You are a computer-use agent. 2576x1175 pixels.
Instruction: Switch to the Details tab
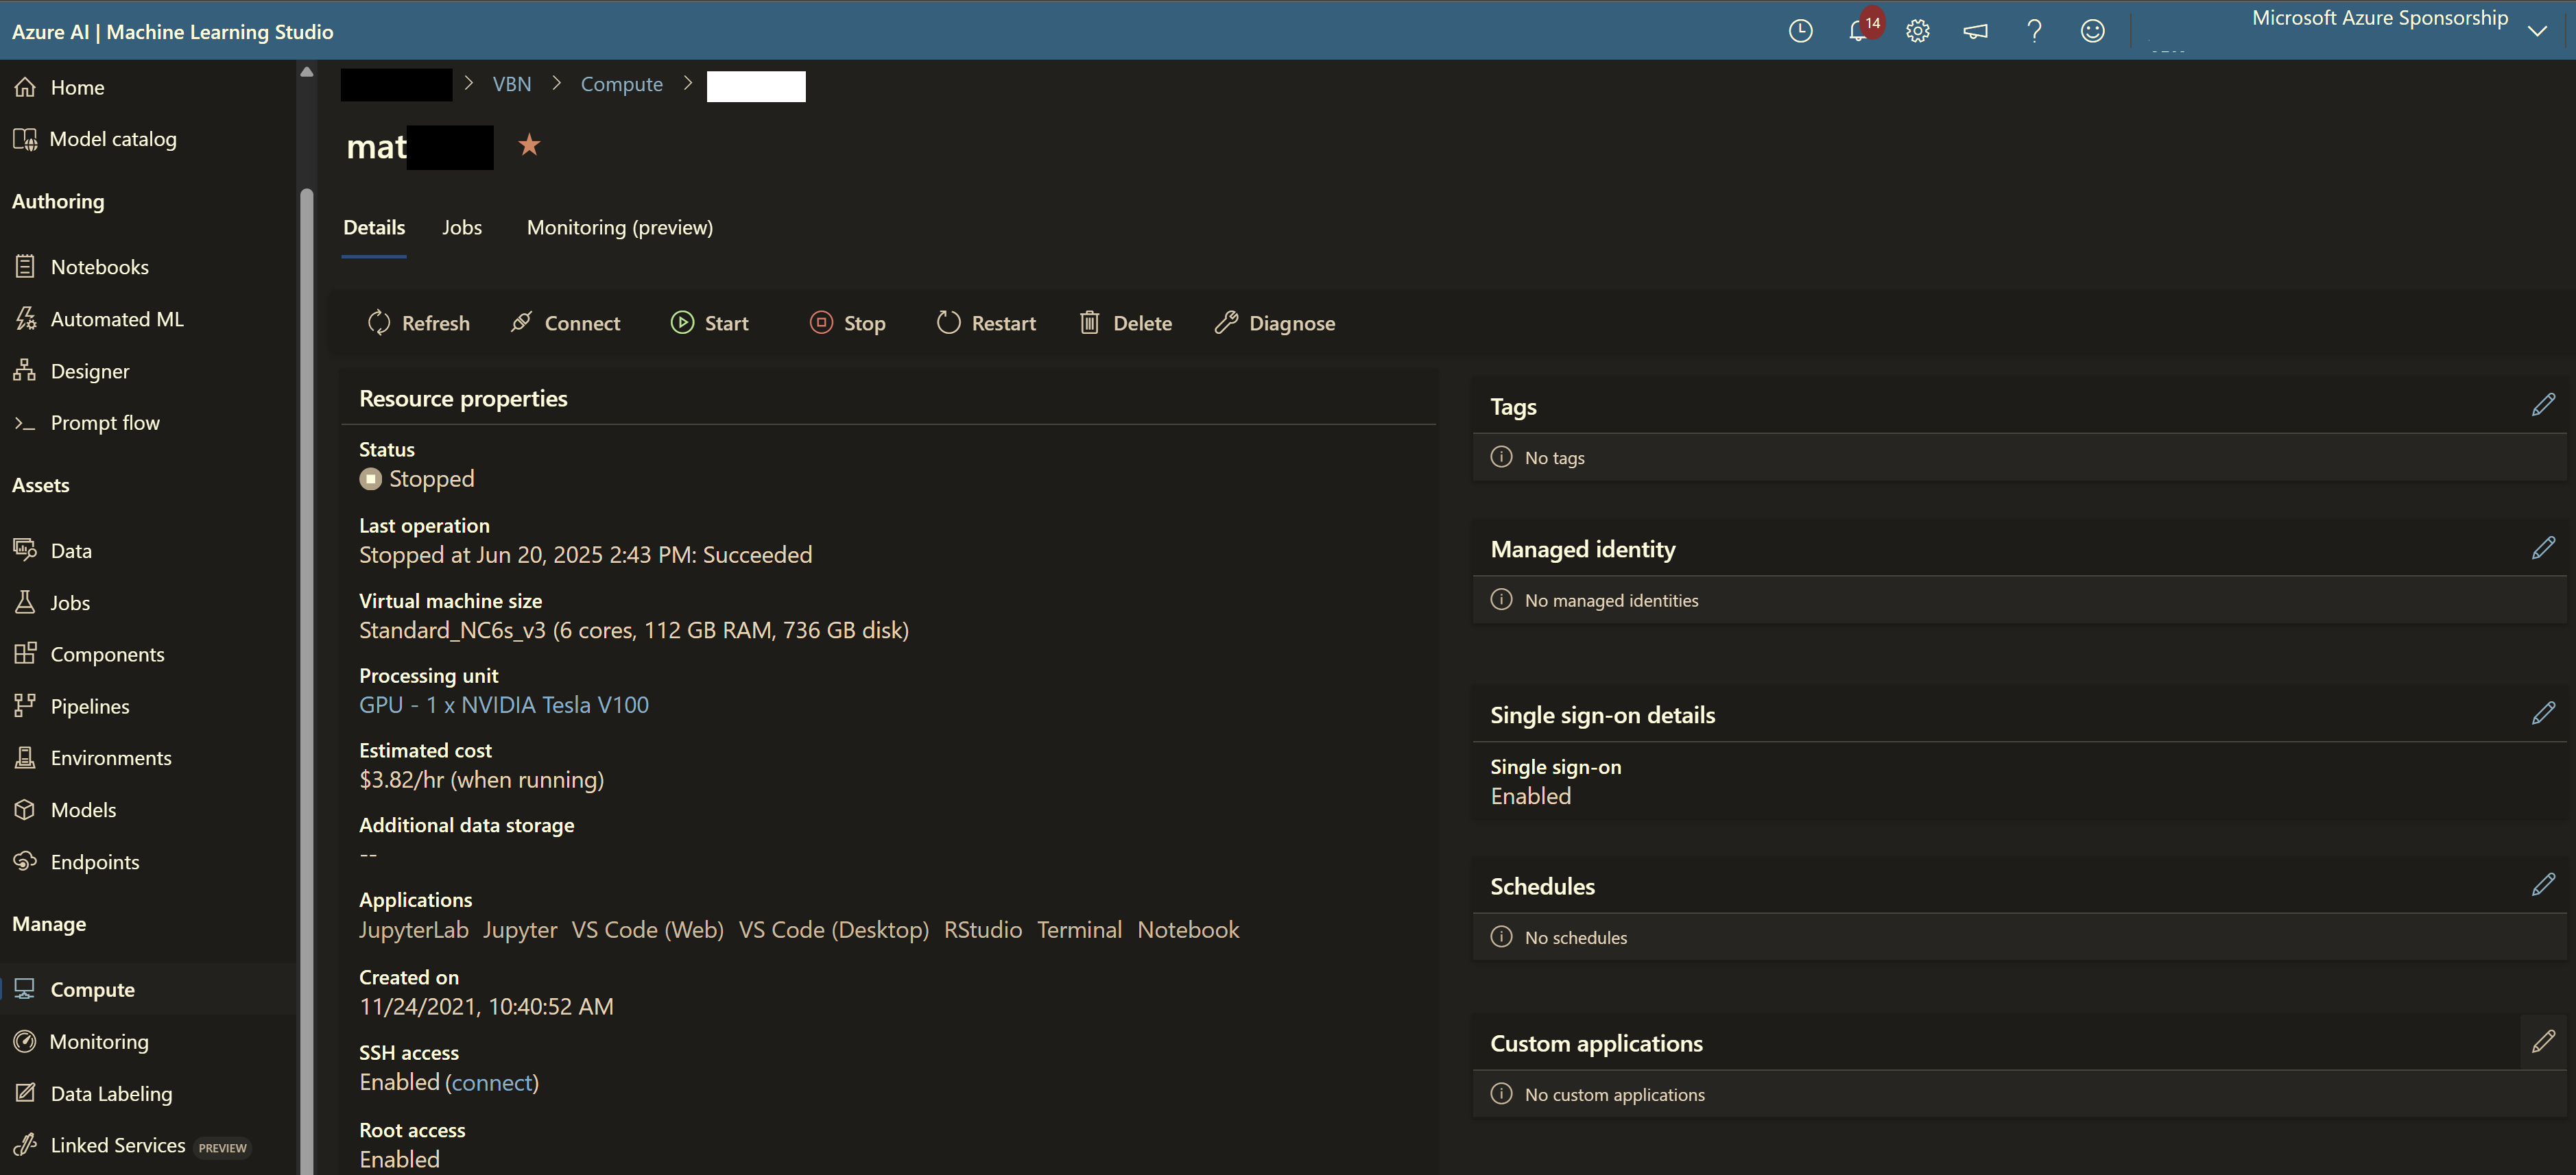coord(374,228)
